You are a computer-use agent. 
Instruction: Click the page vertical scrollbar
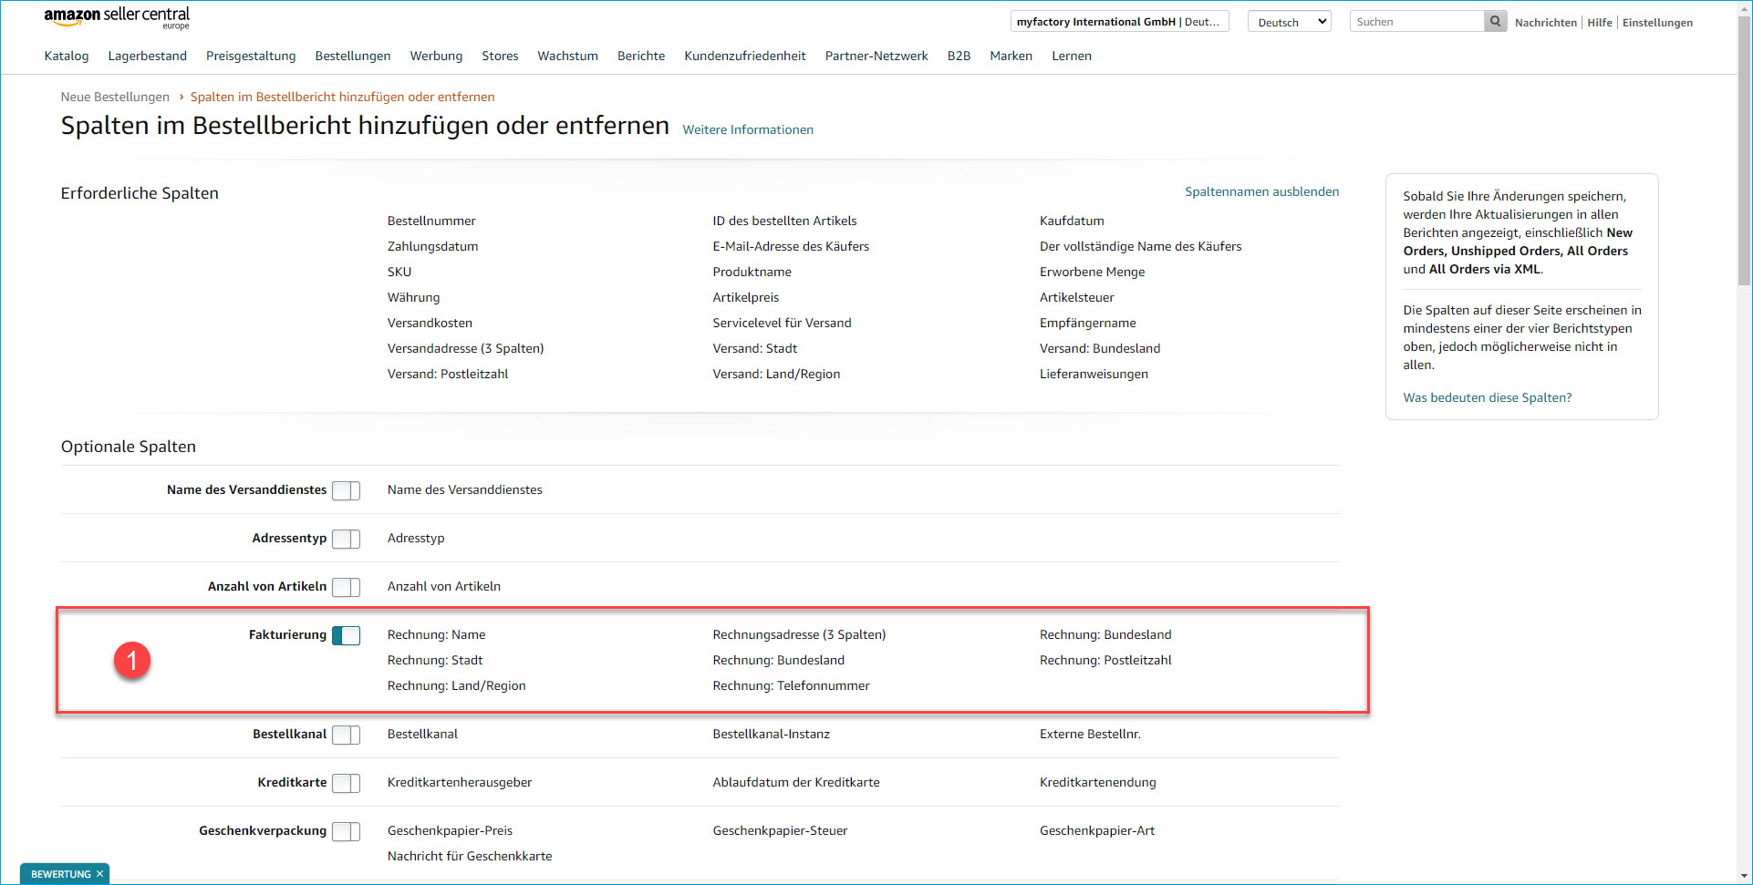[1744, 151]
